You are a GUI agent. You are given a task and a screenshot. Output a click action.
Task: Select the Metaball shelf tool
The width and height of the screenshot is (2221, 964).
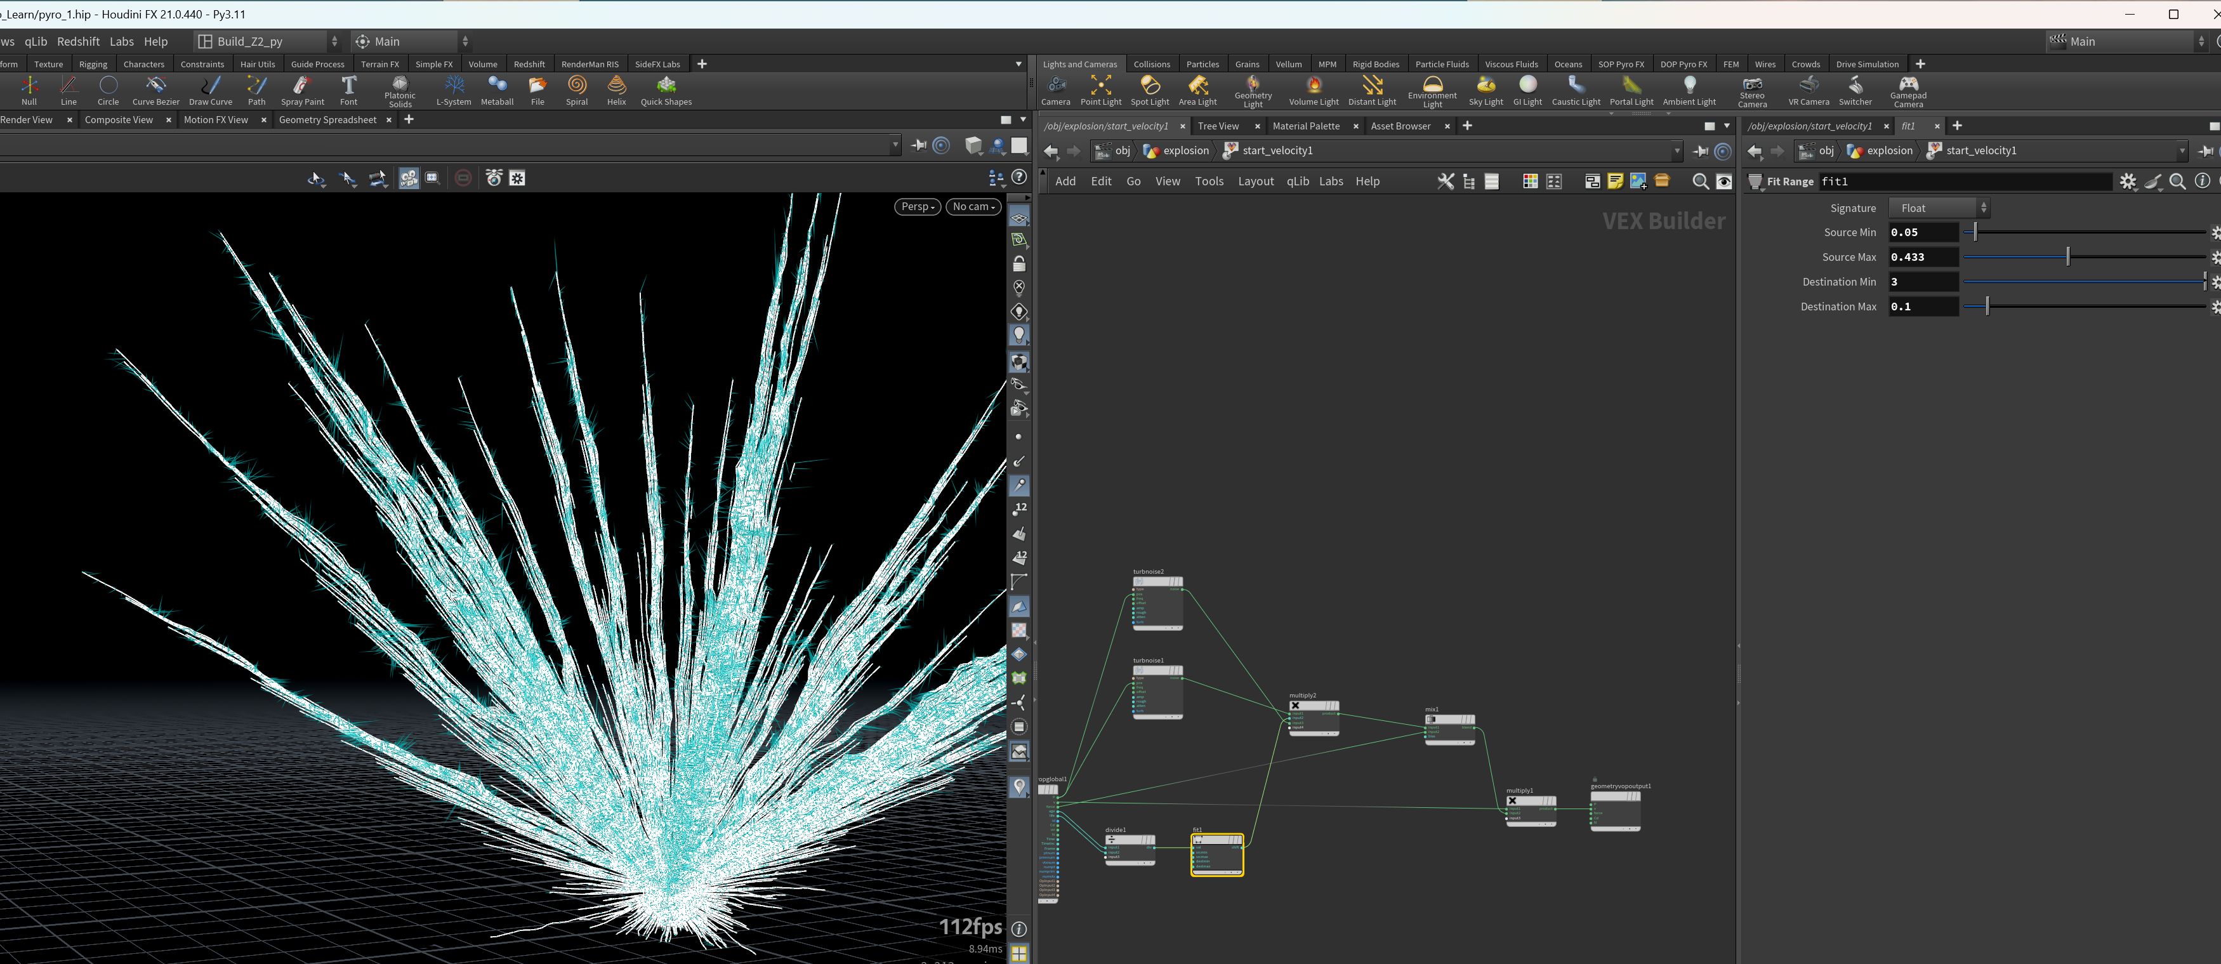[497, 89]
